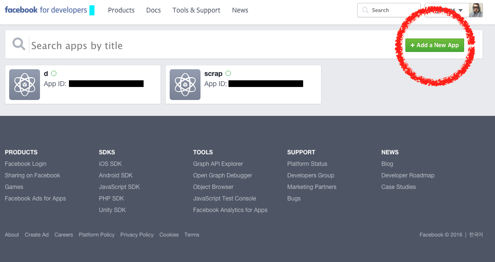Focus the top Search input field
This screenshot has height=262, width=495.
pos(388,10)
